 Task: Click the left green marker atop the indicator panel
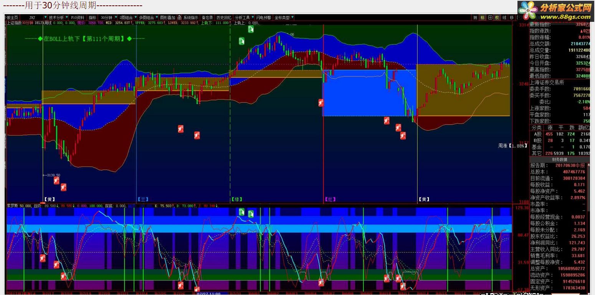(241, 212)
